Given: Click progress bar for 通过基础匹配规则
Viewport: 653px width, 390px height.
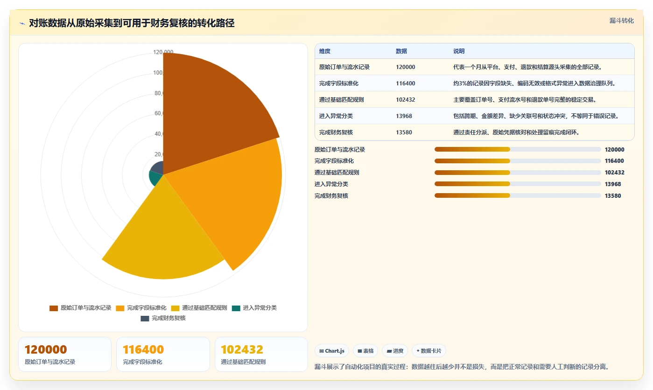Looking at the screenshot, I should (518, 173).
